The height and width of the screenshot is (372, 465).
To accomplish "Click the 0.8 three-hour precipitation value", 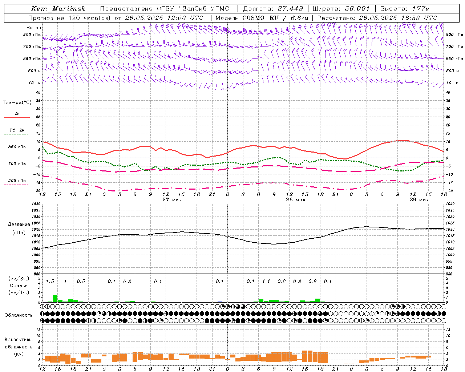I will click(312, 282).
